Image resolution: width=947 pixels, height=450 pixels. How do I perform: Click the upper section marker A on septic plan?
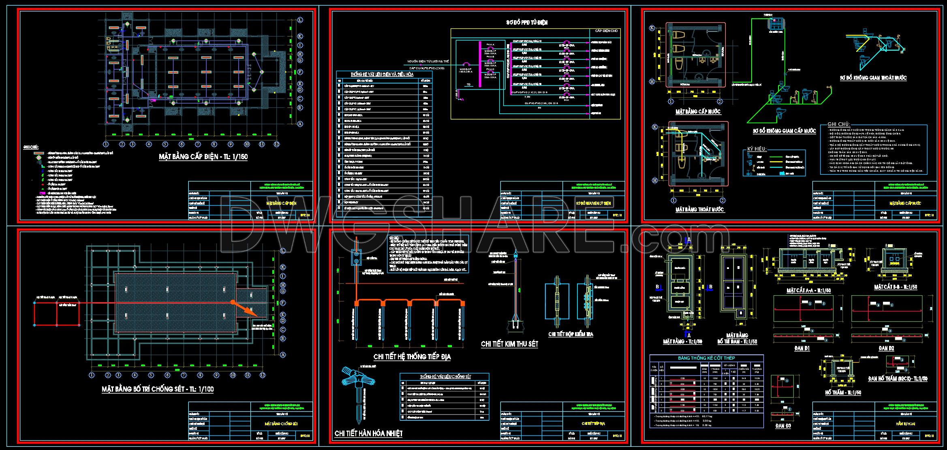688,241
